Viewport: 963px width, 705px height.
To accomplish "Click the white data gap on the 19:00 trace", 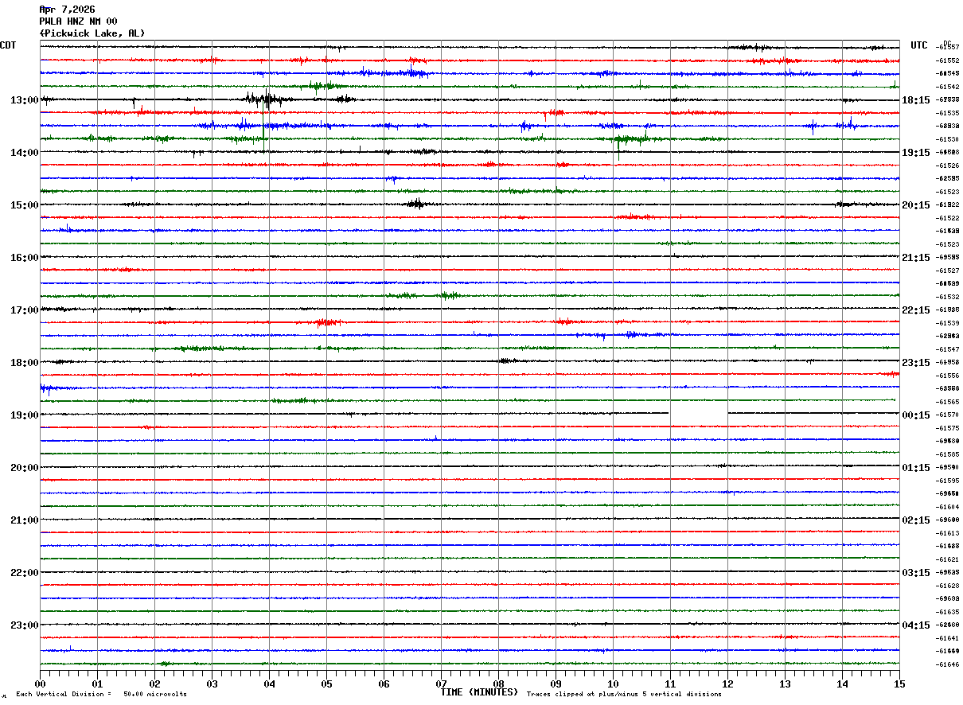I will [699, 414].
